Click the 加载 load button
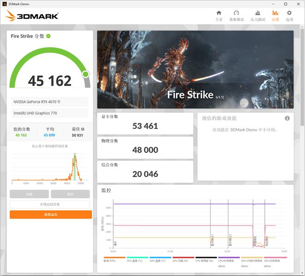Viewport: 305px width, 276px height. pyautogui.click(x=29, y=194)
